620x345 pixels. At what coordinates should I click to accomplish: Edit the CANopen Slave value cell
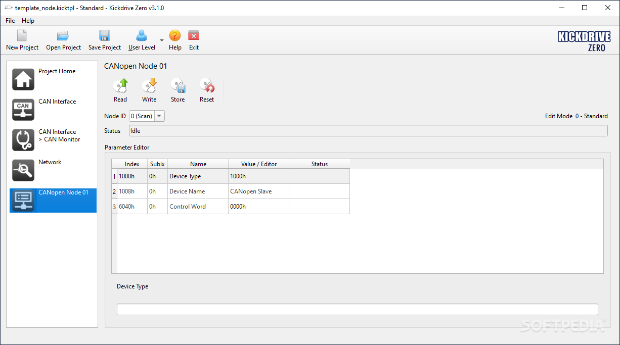click(259, 191)
